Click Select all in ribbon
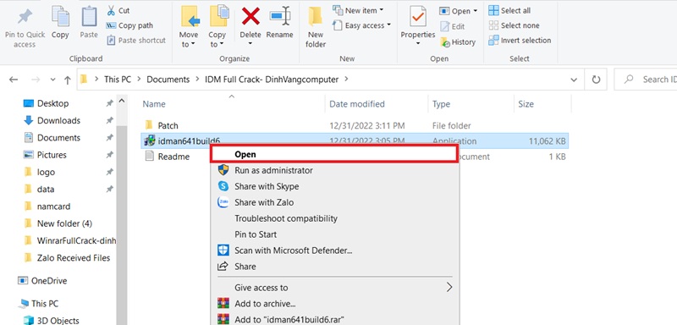677x325 pixels. 509,10
